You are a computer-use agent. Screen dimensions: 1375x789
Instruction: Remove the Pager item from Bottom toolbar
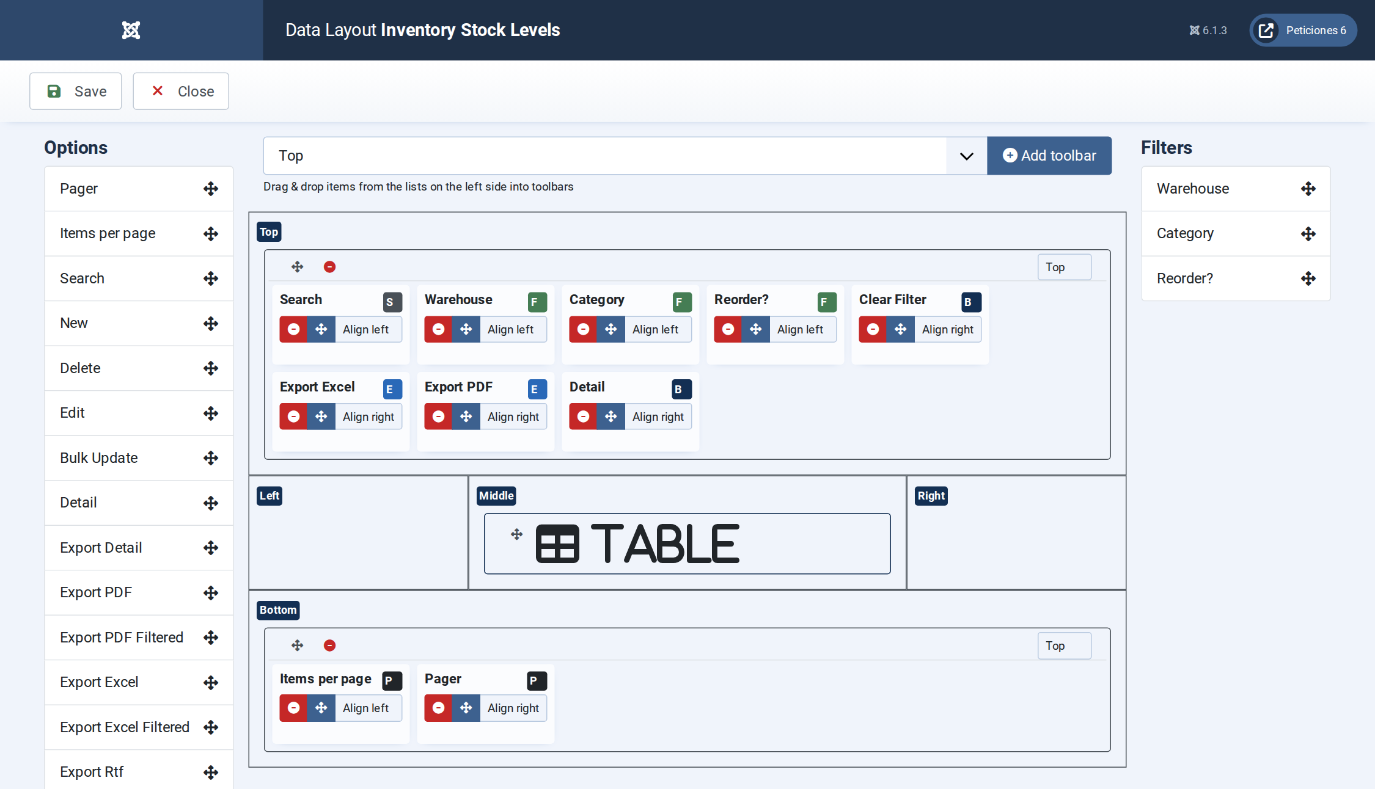tap(439, 708)
